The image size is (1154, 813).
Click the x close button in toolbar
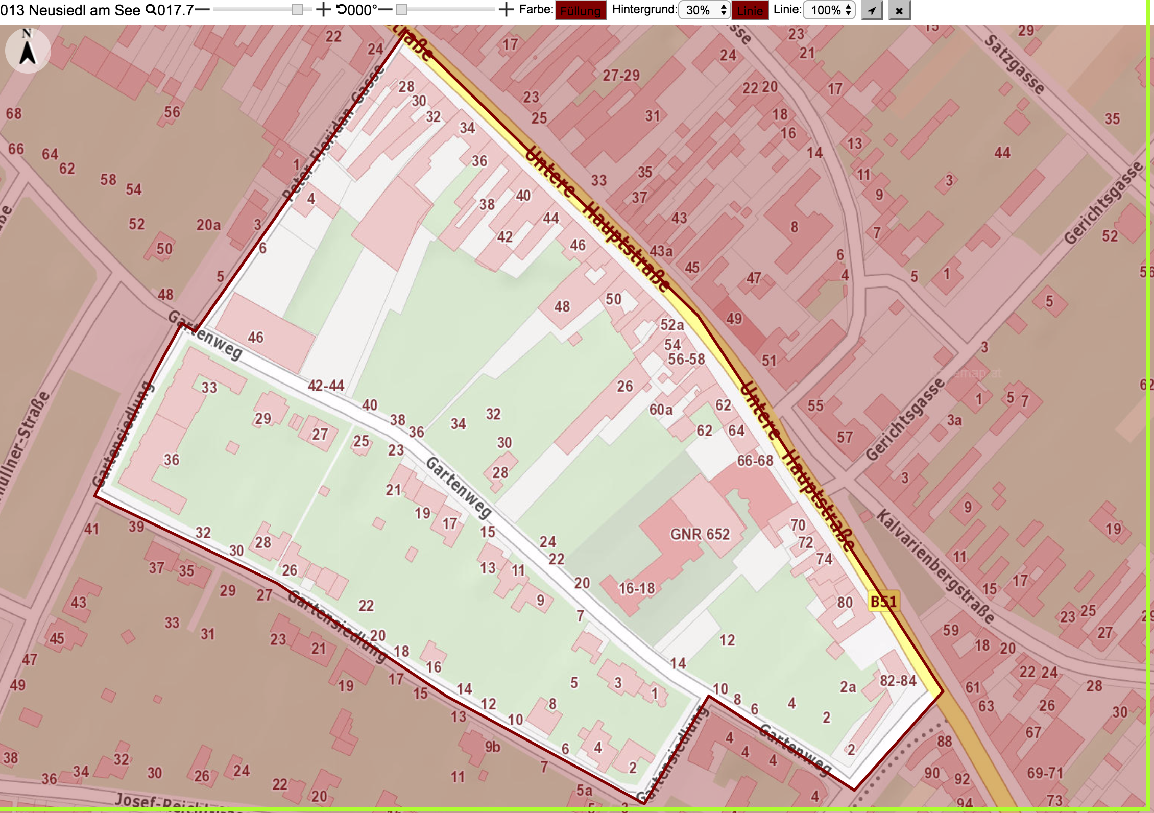point(899,10)
